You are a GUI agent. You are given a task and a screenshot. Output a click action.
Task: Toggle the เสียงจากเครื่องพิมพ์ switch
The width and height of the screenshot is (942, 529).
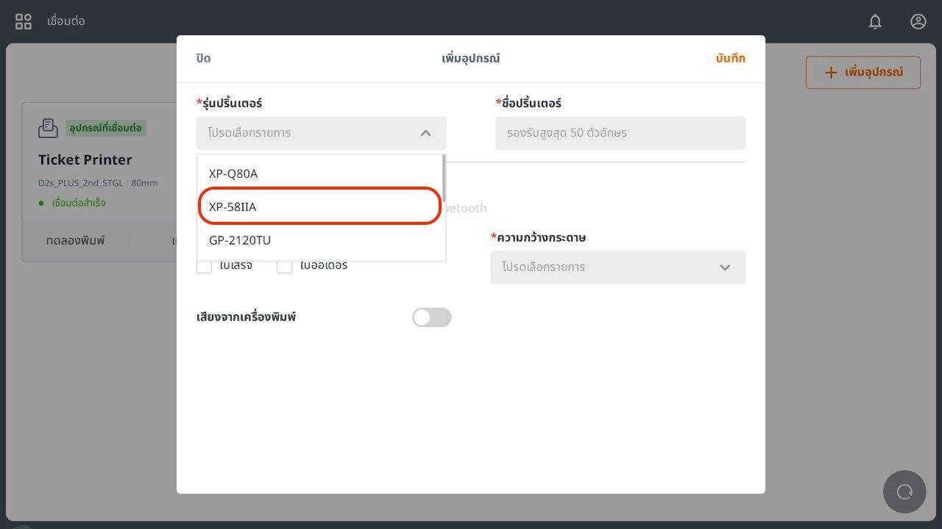pyautogui.click(x=431, y=317)
